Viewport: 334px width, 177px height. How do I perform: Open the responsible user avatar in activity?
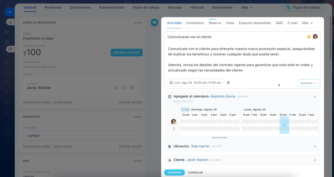[x=315, y=37]
